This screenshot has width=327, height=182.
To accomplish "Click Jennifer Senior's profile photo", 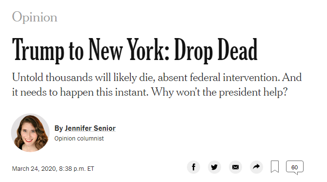I will (x=30, y=133).
